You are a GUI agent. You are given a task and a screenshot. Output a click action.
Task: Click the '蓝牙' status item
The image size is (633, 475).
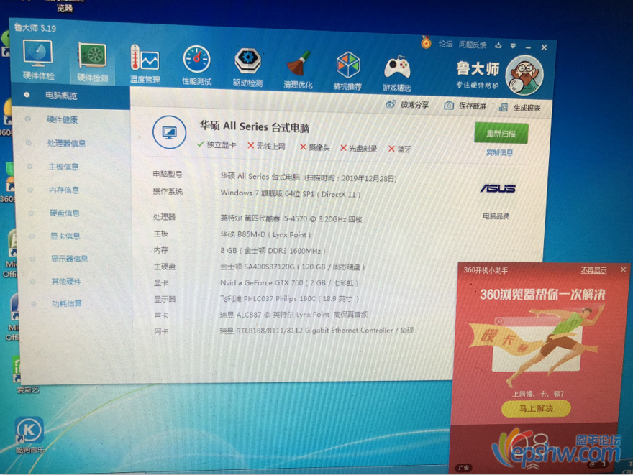pyautogui.click(x=400, y=149)
